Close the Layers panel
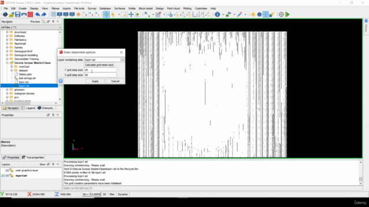The image size is (369, 207). (x=58, y=164)
